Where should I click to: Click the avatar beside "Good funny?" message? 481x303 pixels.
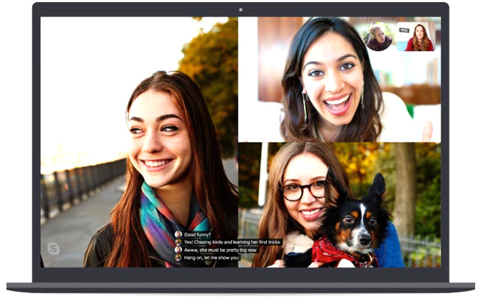pos(178,234)
